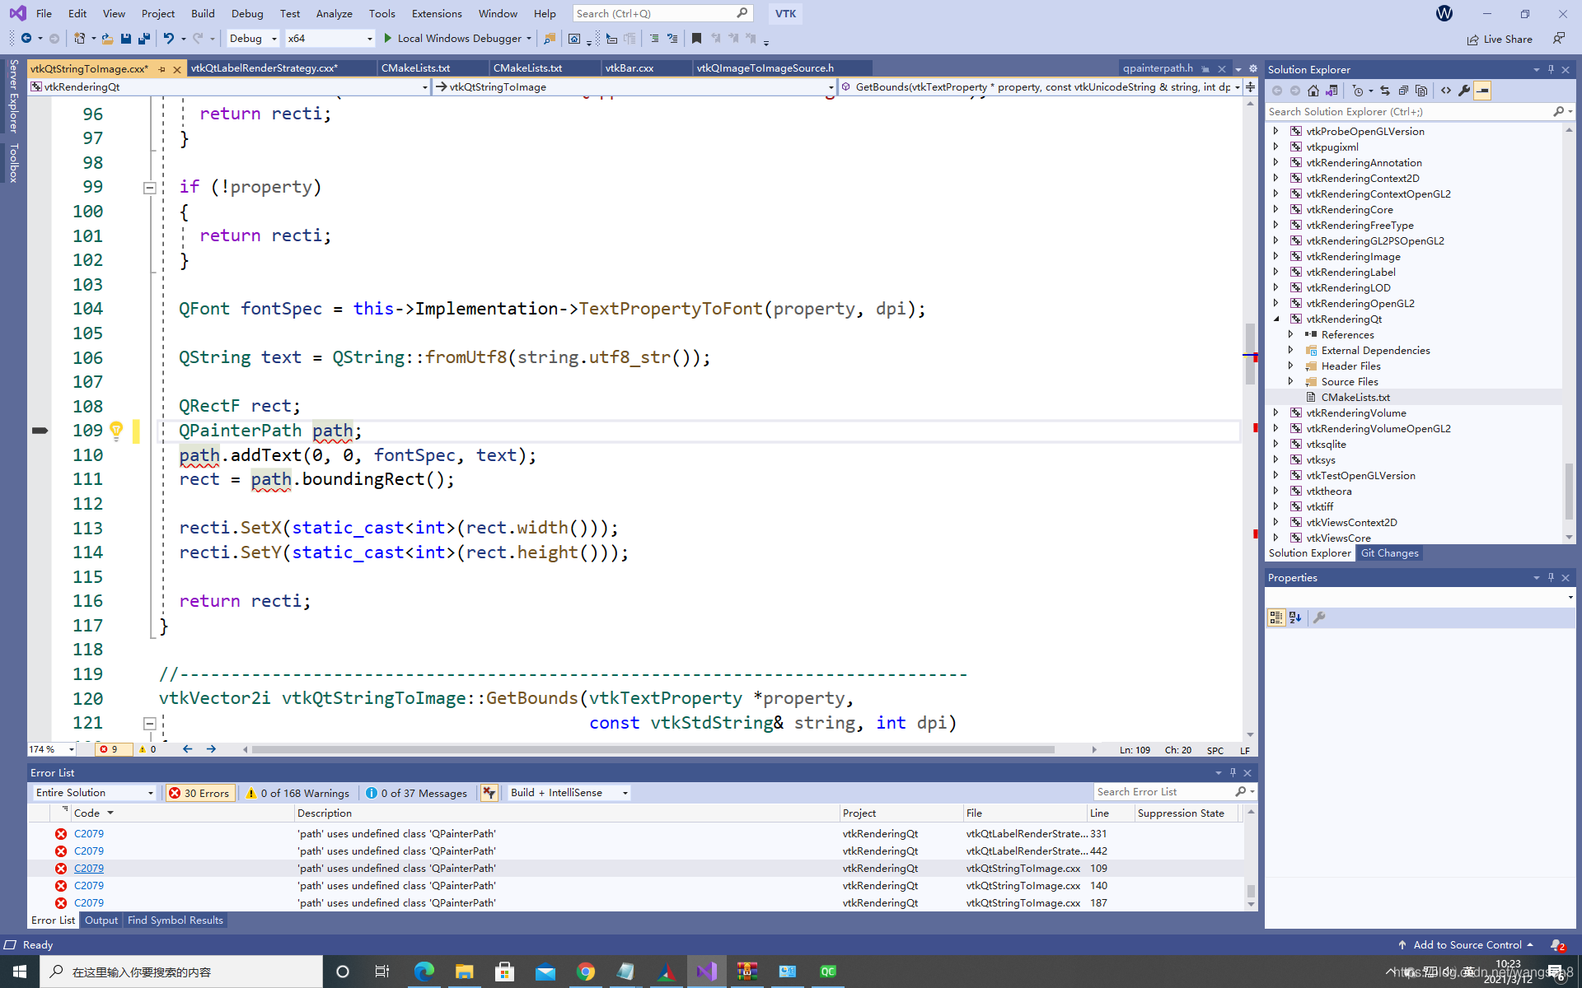Toggle auto-hide pin on Solution Explorer
The width and height of the screenshot is (1582, 988).
(x=1551, y=69)
